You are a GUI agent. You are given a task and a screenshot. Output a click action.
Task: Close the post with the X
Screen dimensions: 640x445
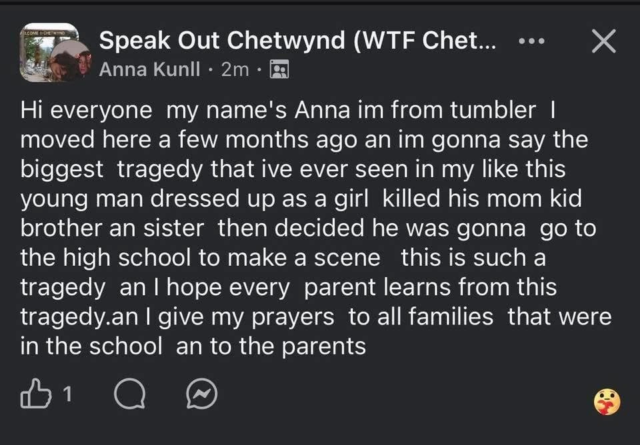[603, 41]
